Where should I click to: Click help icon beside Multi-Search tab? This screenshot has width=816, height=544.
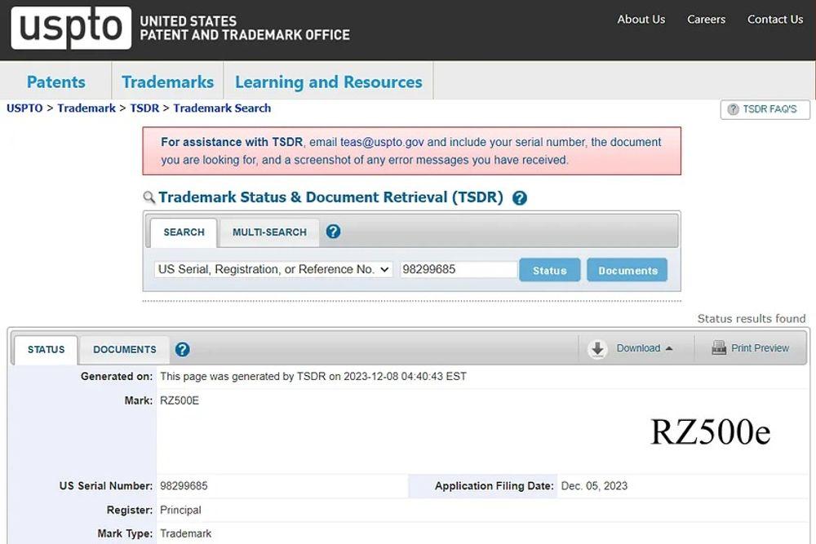333,232
